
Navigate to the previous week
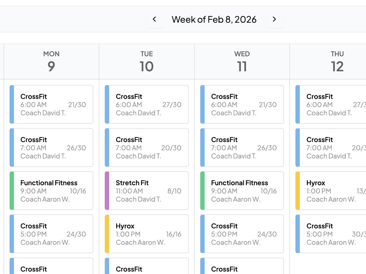click(x=154, y=19)
